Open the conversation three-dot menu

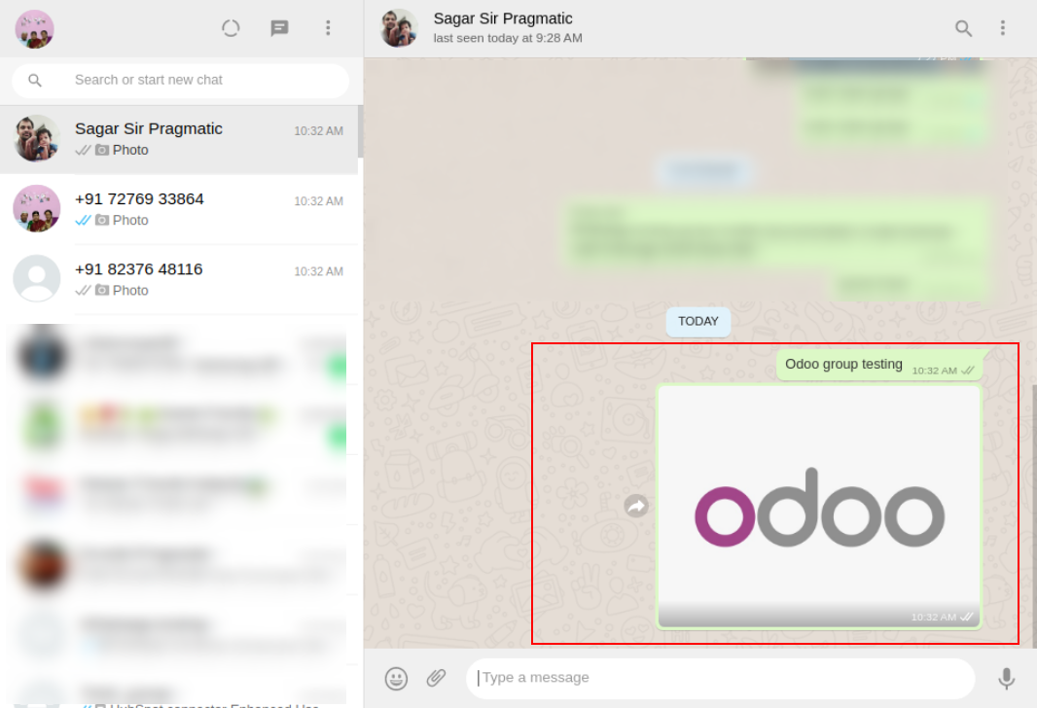click(x=1003, y=28)
